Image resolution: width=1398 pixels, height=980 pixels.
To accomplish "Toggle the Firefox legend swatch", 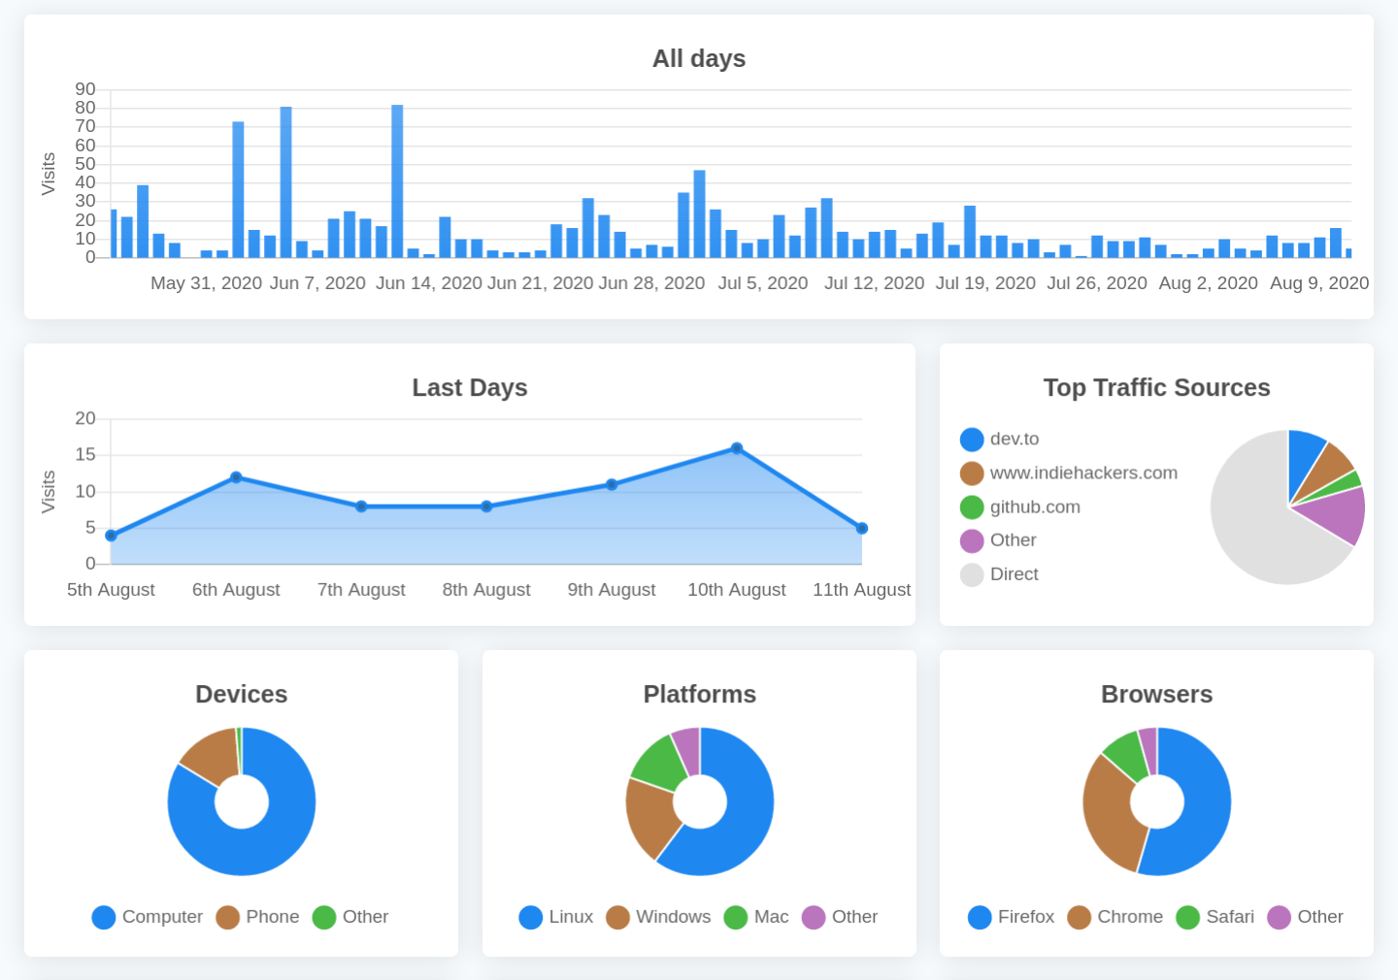I will [980, 917].
